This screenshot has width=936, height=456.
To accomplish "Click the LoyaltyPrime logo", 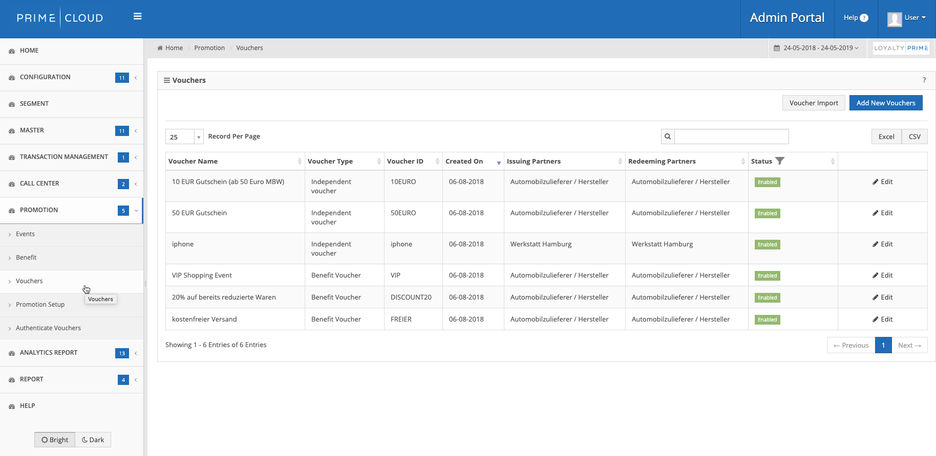I will 901,48.
